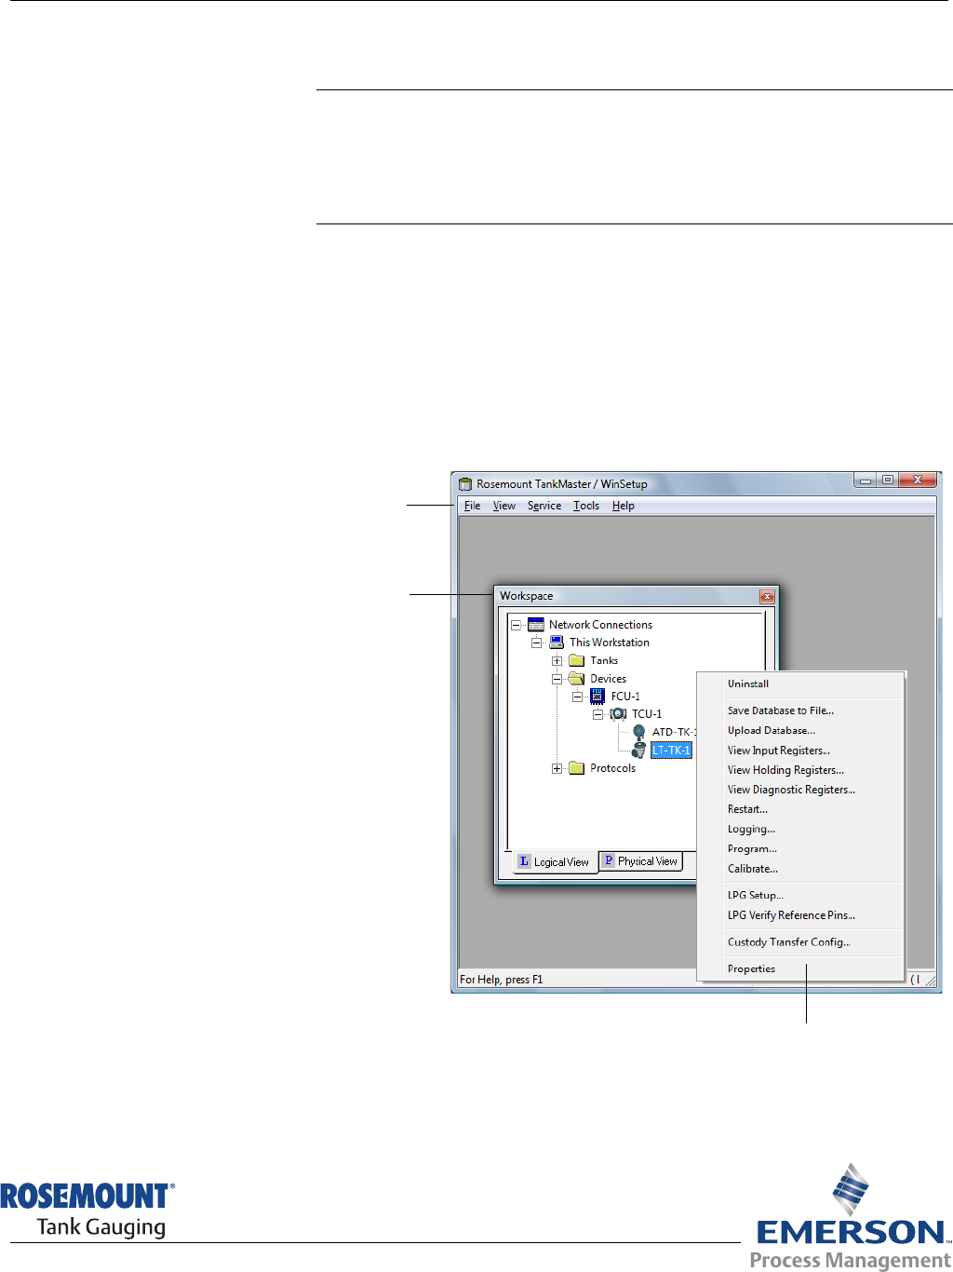Image resolution: width=953 pixels, height=1272 pixels.
Task: Select This Workstation in the tree
Action: pyautogui.click(x=610, y=643)
